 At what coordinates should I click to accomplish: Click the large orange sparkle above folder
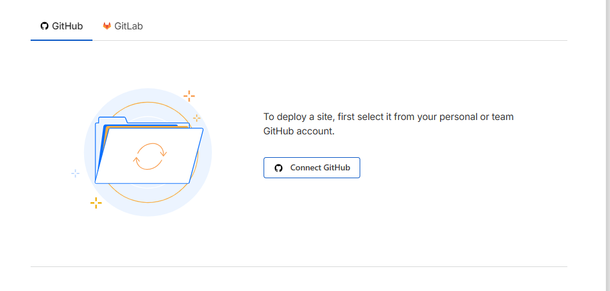189,95
